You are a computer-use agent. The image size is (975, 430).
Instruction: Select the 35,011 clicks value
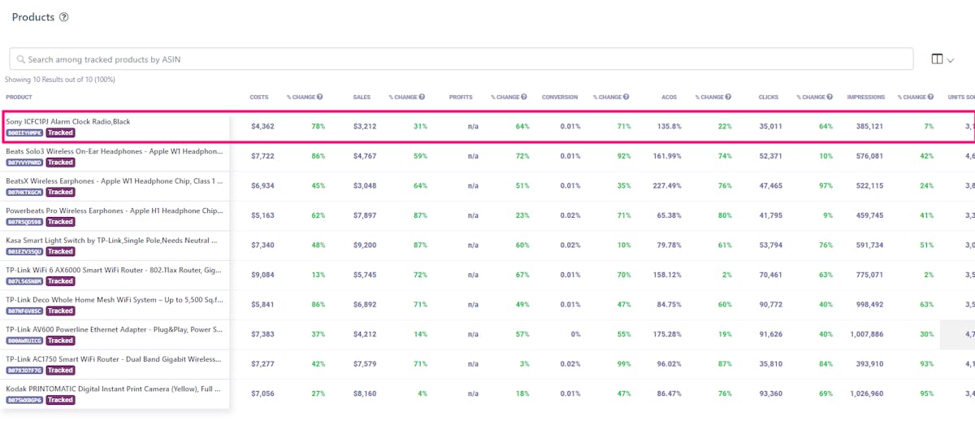770,127
